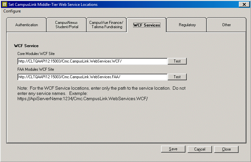Click the FAA Modules WCF Site URL field
The width and height of the screenshot is (251, 162).
point(93,77)
